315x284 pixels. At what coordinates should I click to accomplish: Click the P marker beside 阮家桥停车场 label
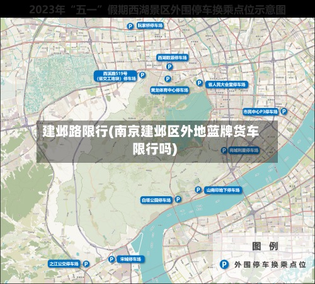(x=130, y=27)
